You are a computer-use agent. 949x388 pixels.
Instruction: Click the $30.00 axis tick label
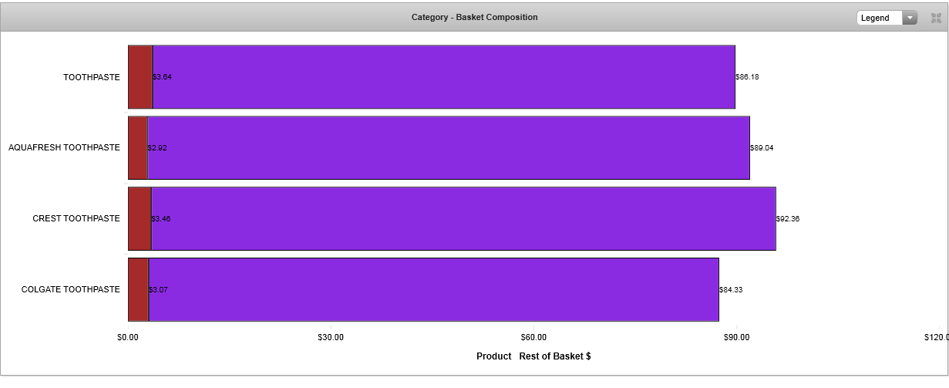(330, 337)
